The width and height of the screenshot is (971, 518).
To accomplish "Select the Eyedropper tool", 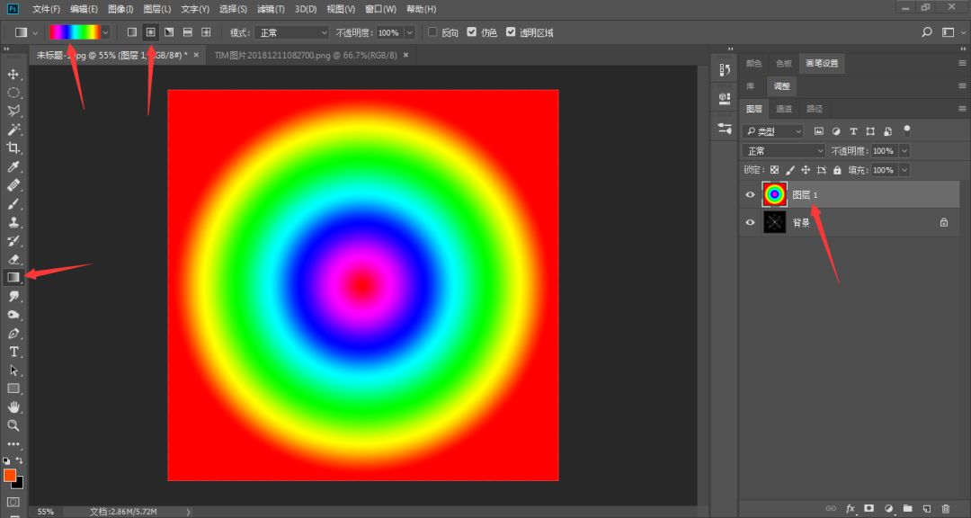I will (13, 167).
